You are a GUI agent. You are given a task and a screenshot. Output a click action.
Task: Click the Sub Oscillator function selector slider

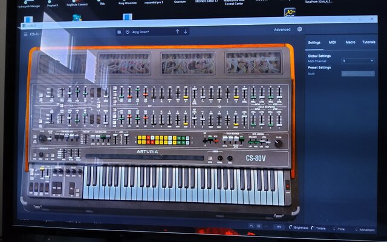pos(85,139)
